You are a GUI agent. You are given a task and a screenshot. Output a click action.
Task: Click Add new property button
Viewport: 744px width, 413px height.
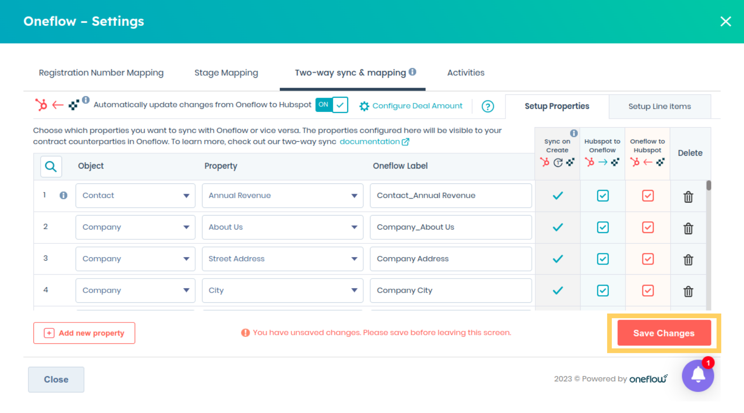tap(84, 333)
